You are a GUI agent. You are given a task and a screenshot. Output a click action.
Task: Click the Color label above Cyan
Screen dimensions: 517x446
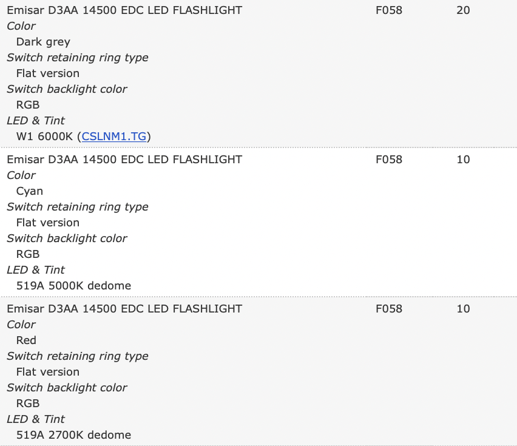click(21, 175)
